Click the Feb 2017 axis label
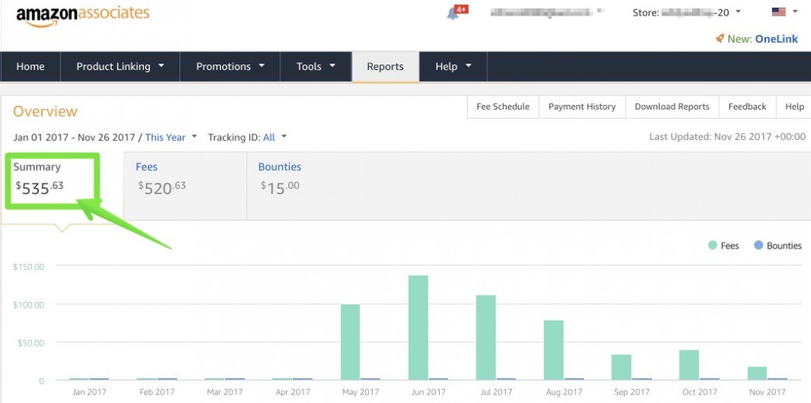This screenshot has width=811, height=403. (x=157, y=392)
